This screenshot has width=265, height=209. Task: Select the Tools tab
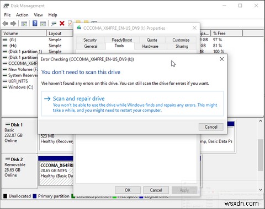coord(119,46)
